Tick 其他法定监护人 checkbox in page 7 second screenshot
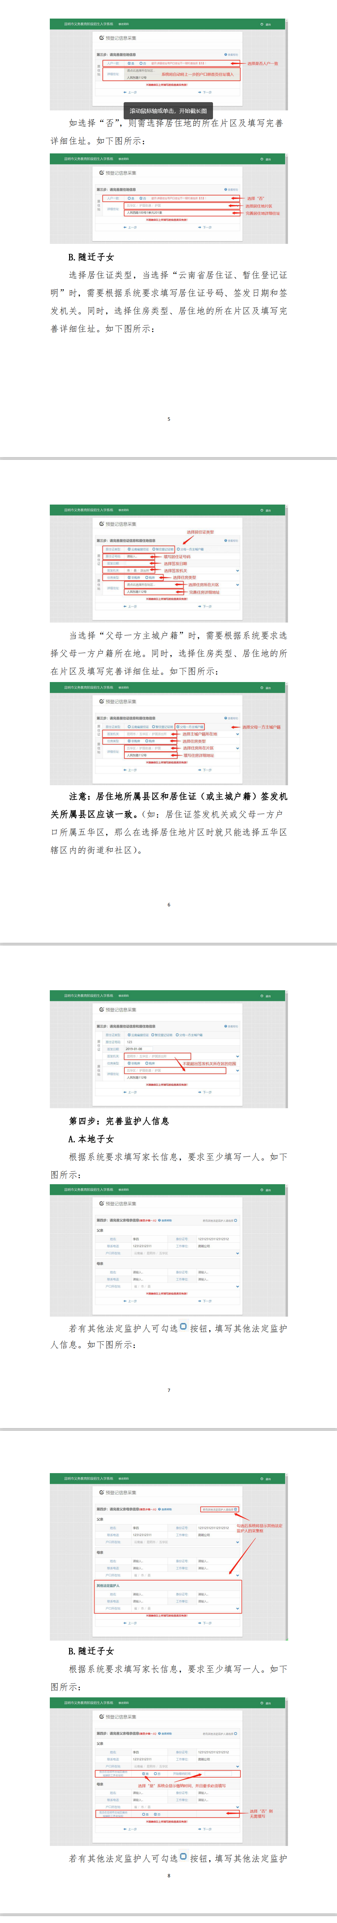 click(x=236, y=1221)
